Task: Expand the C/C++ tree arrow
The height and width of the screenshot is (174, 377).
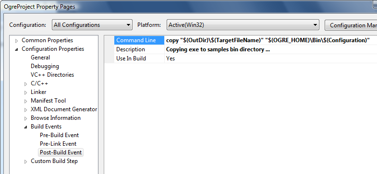Action: click(x=26, y=84)
